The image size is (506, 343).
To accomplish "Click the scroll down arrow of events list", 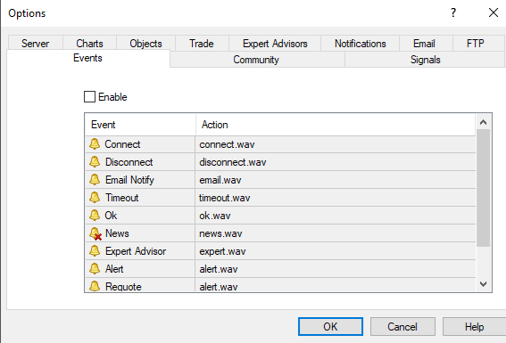I will [483, 284].
